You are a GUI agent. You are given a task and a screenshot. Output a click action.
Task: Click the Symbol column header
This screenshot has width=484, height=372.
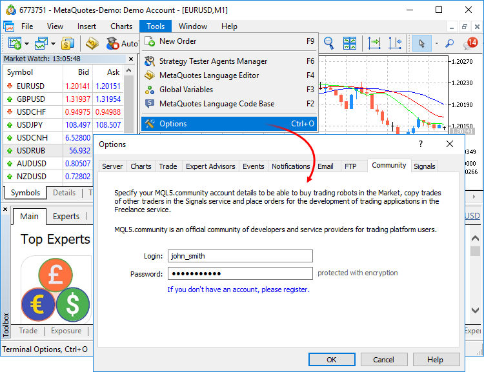33,72
